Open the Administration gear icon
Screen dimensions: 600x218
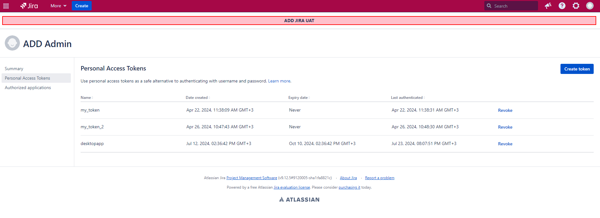[576, 6]
